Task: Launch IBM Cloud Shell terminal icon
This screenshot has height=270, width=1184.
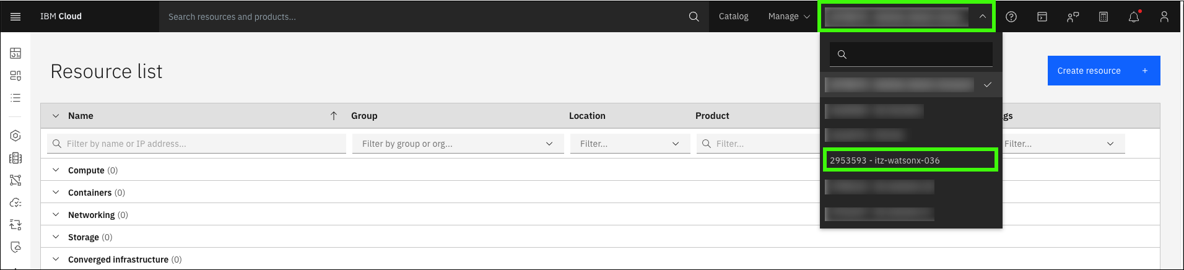Action: click(x=1042, y=17)
